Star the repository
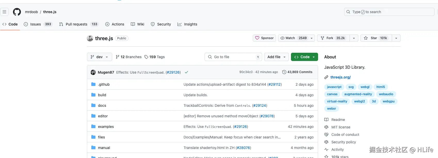 (376, 38)
